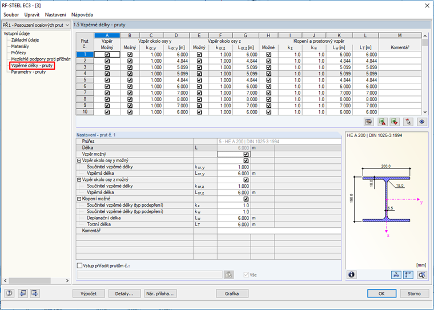Click the Výpočet button
Screen dimensions: 434x310
coord(89,293)
